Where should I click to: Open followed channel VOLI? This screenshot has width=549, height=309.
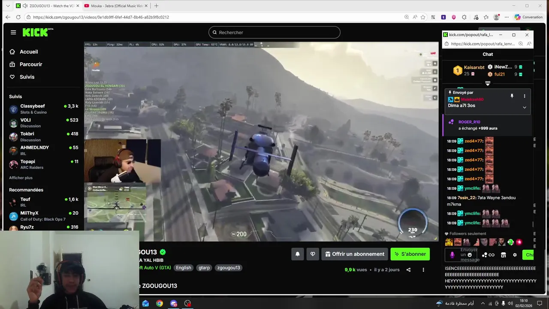coord(43,123)
